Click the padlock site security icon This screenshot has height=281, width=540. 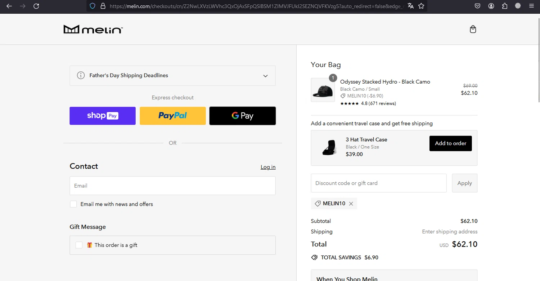(103, 6)
